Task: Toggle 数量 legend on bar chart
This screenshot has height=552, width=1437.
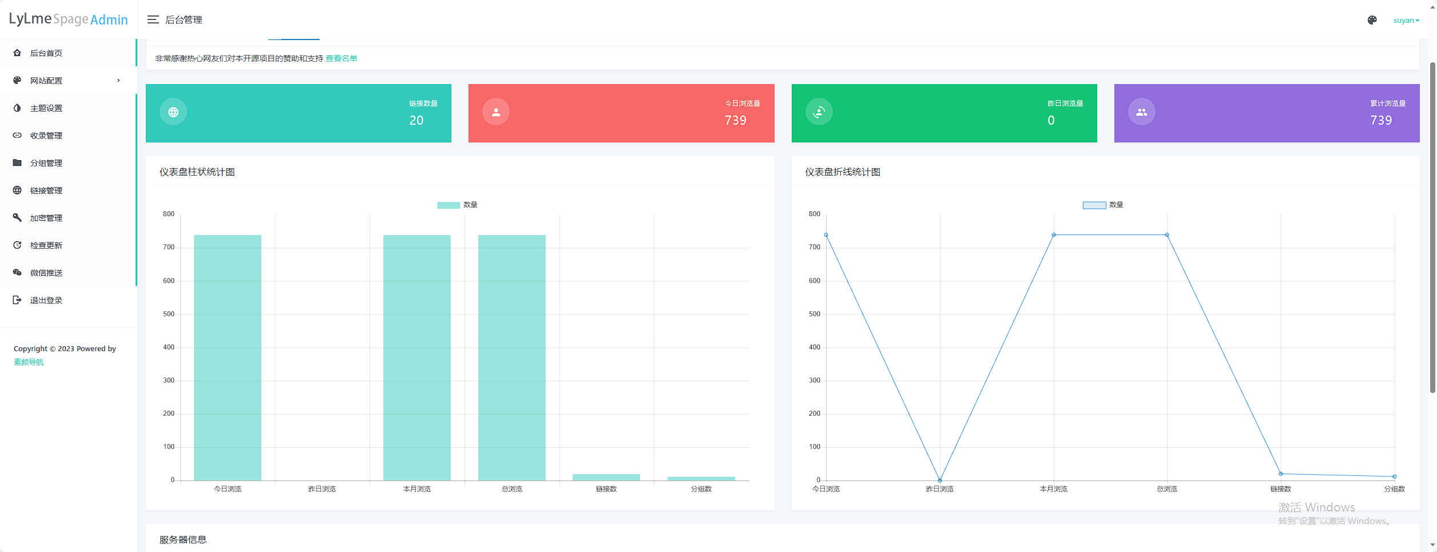Action: pos(458,204)
